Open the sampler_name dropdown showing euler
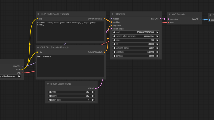Screen dimensions: 214x120 (136, 48)
